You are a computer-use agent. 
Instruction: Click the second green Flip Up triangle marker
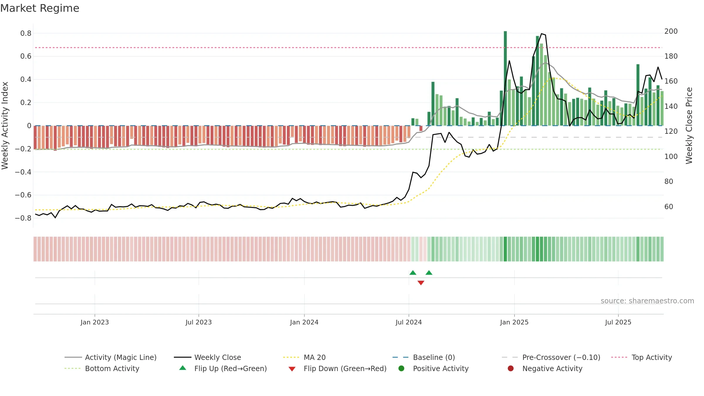coord(429,273)
